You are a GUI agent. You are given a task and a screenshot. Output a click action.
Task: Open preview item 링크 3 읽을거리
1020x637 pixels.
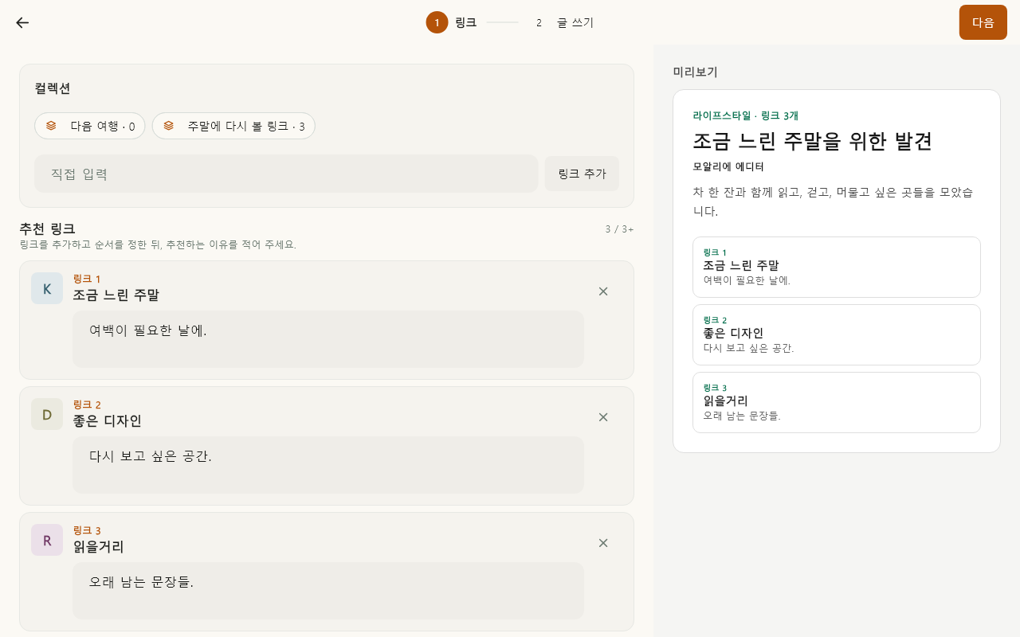[x=837, y=402]
